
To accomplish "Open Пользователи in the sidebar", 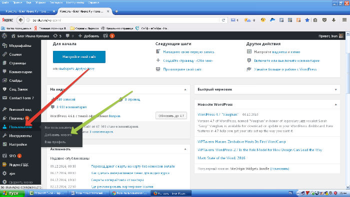I will tap(20, 127).
